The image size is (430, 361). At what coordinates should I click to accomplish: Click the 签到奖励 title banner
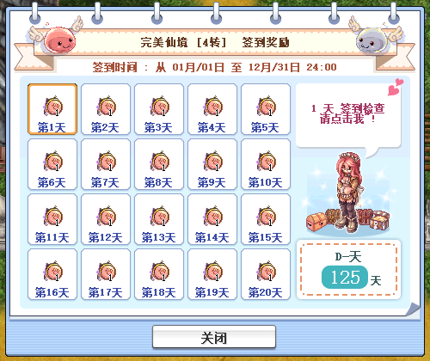tap(215, 42)
